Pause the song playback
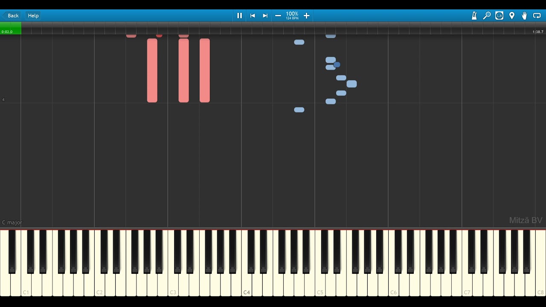This screenshot has width=546, height=307. click(x=239, y=16)
